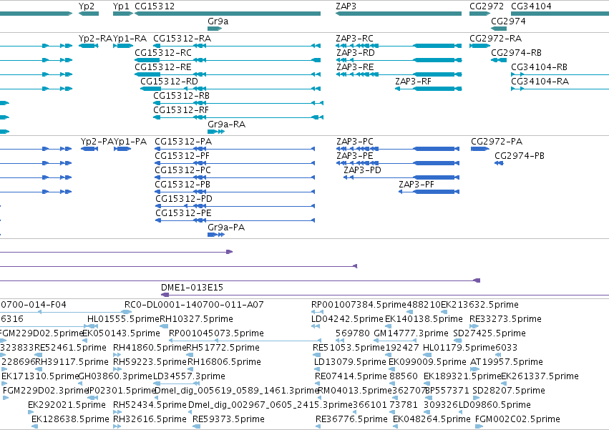Open transcript Yp1-RA
Viewport: 609px width, 430px height.
[x=130, y=39]
